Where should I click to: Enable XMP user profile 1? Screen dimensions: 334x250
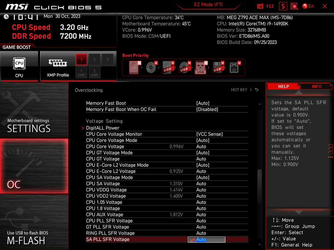[x=82, y=72]
